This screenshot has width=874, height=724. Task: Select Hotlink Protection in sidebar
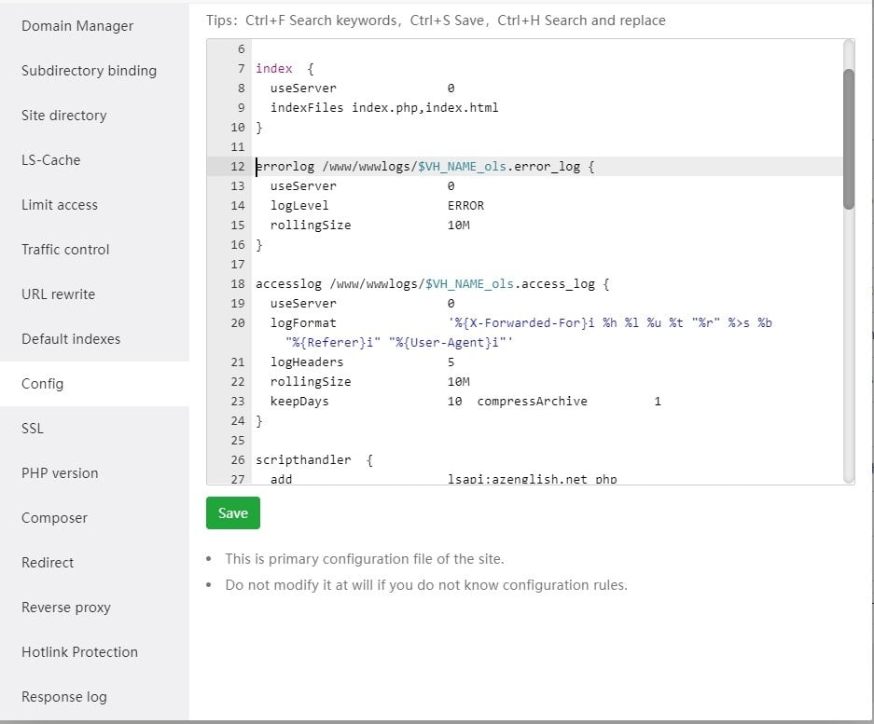coord(79,652)
